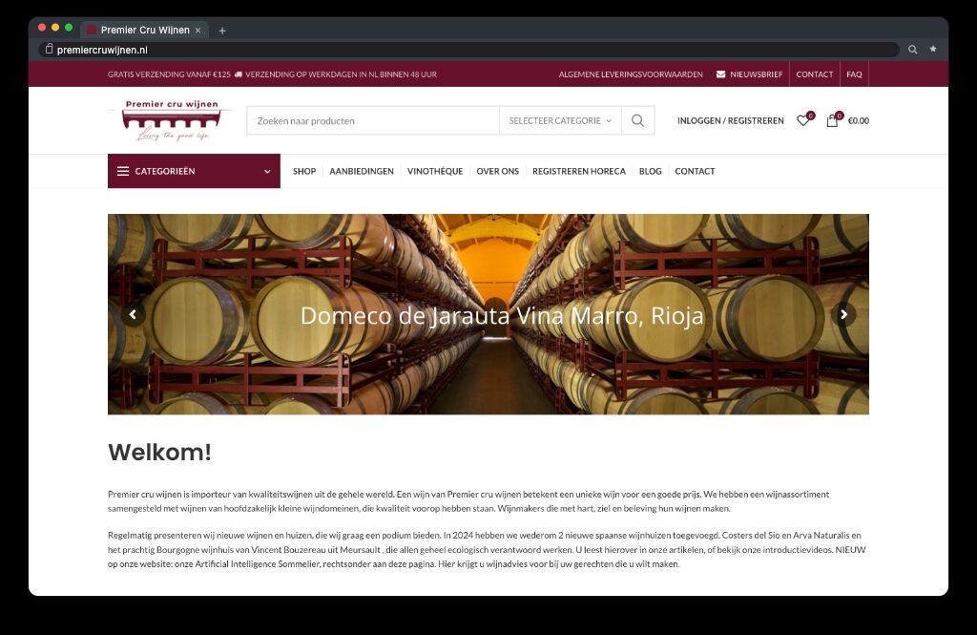Click Inloggen / Registreren link
The image size is (977, 635).
[730, 120]
